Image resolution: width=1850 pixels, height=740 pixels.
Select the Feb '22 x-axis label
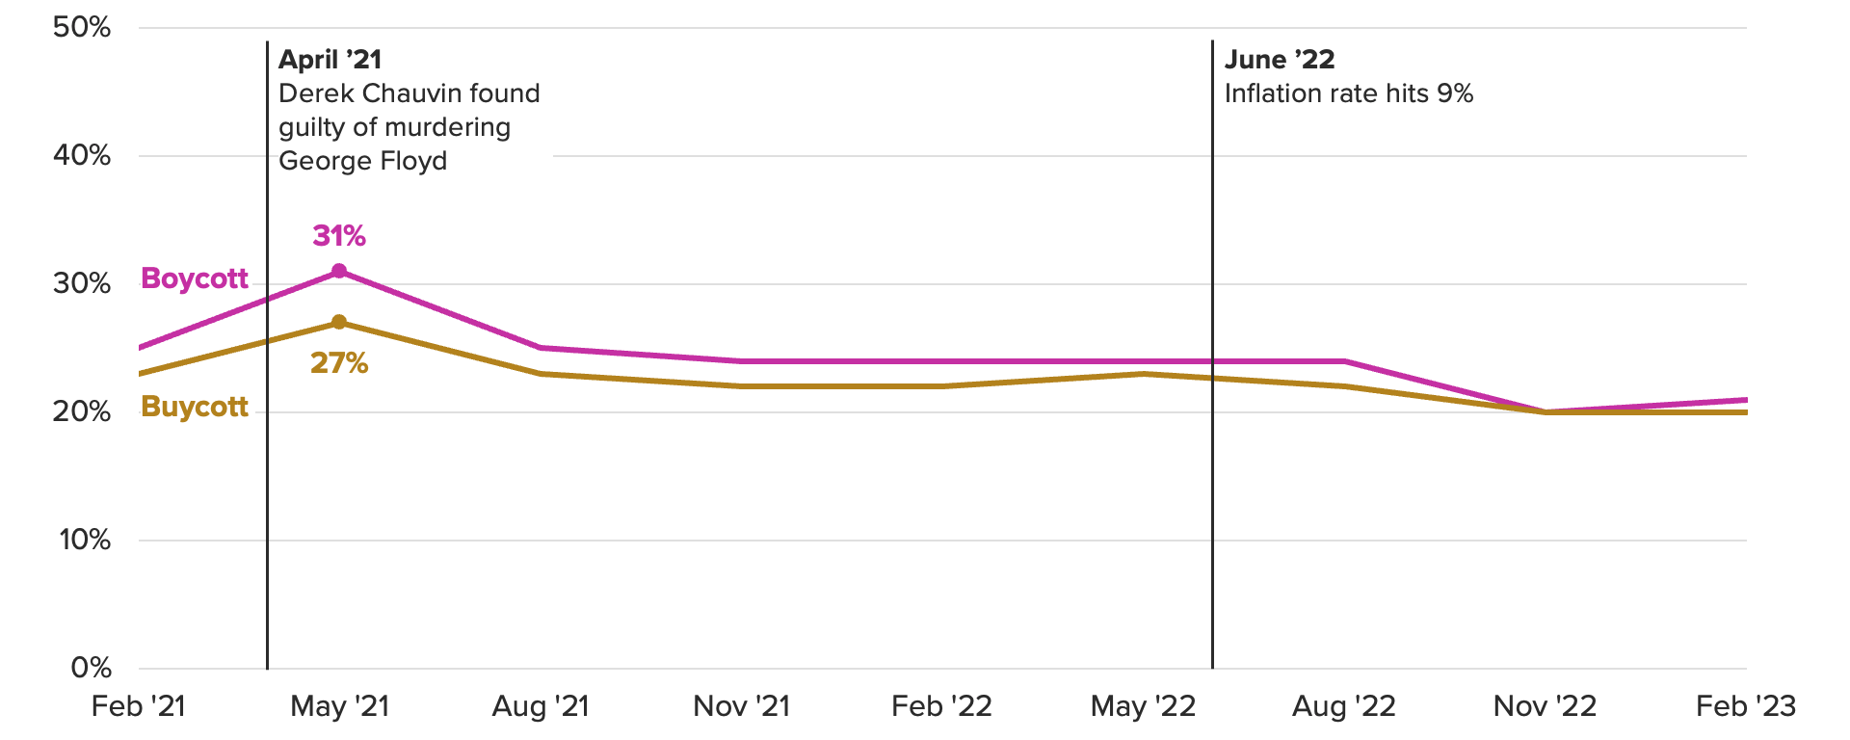pyautogui.click(x=942, y=706)
